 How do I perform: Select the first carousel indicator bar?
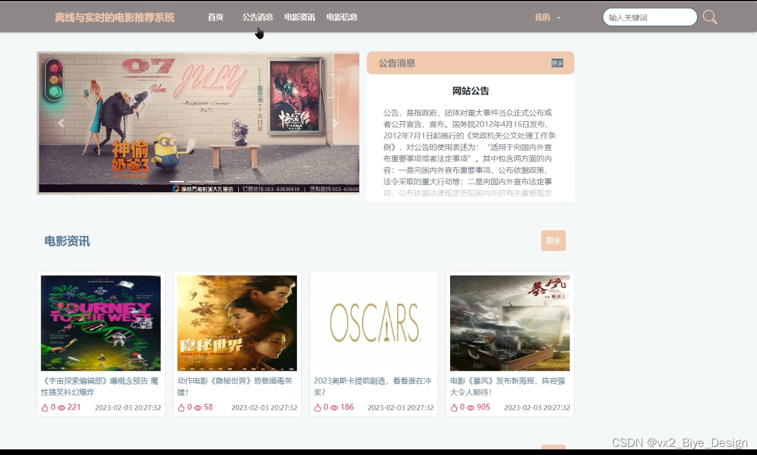177,182
